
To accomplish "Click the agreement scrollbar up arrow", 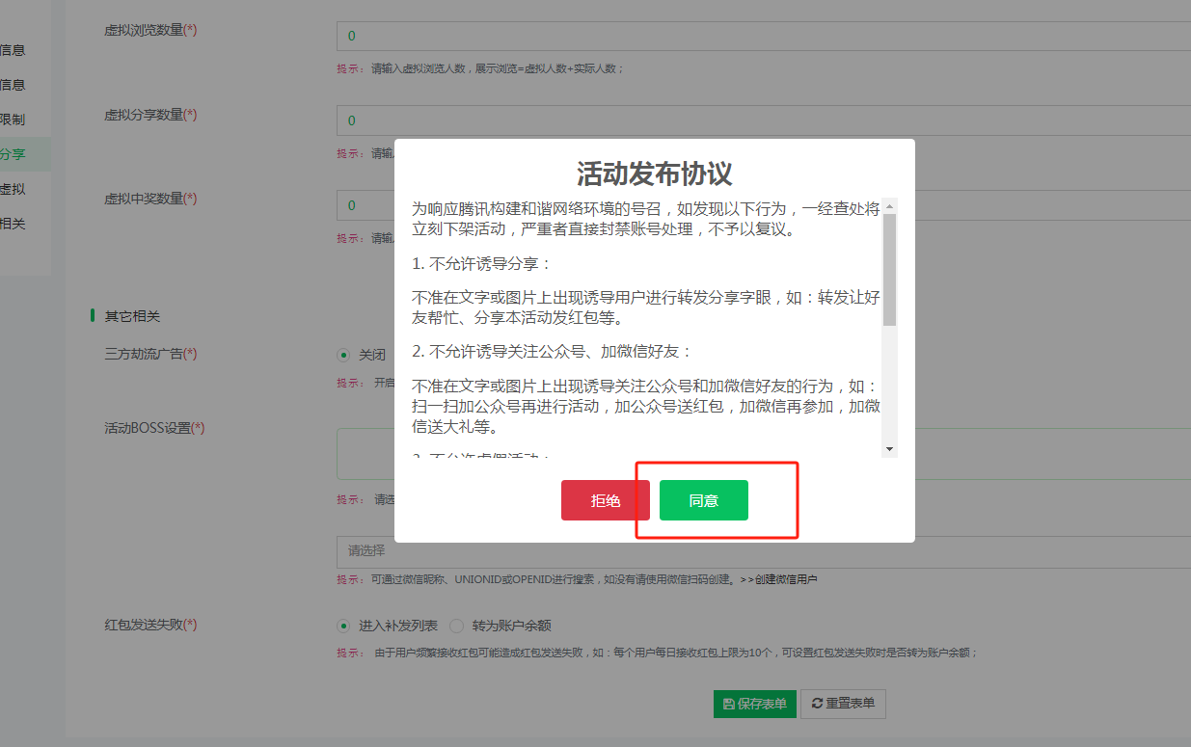I will tap(889, 205).
